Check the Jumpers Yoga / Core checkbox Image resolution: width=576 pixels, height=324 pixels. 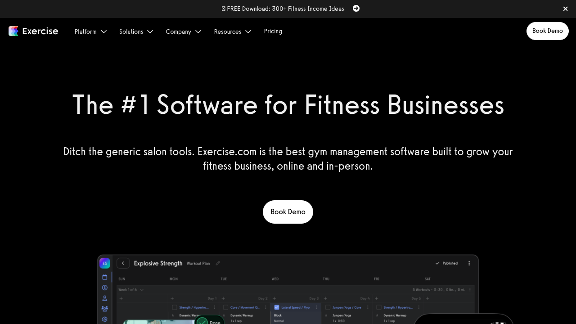coord(328,307)
